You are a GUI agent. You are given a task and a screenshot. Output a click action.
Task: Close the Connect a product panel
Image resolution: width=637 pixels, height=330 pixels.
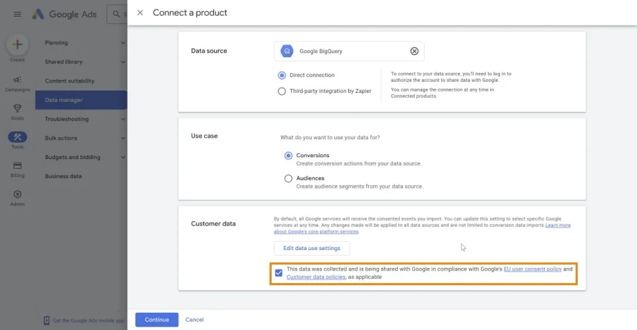pyautogui.click(x=140, y=12)
